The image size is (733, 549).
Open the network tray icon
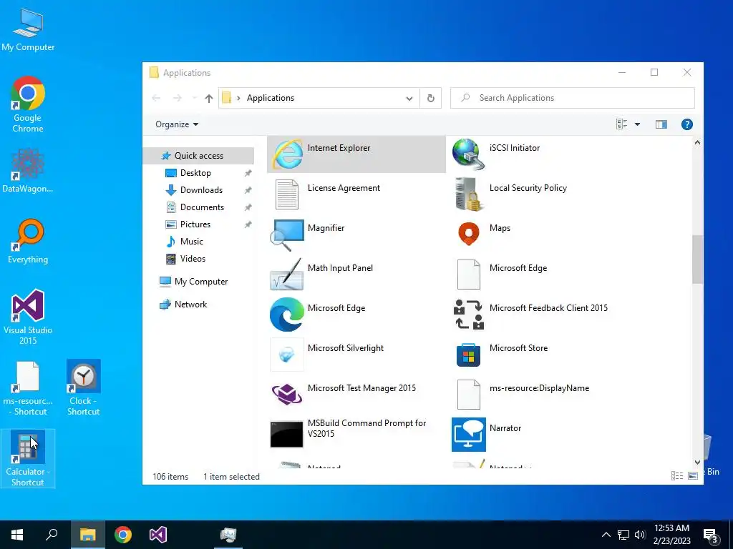(x=623, y=535)
